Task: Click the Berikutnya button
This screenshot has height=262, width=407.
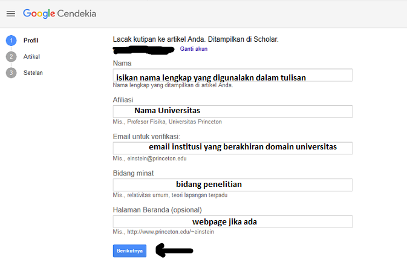Action: tap(129, 251)
